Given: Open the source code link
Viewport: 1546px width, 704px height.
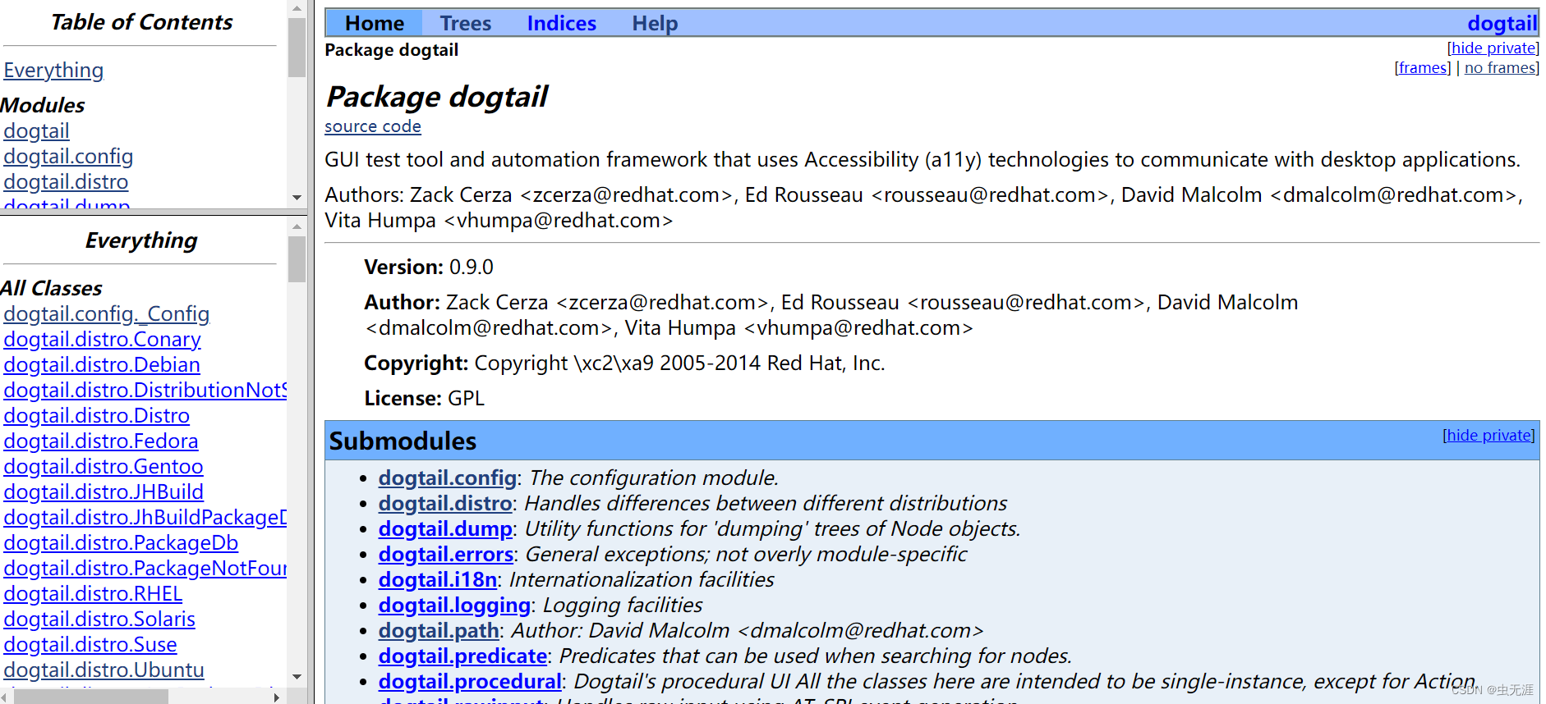Looking at the screenshot, I should tap(373, 126).
